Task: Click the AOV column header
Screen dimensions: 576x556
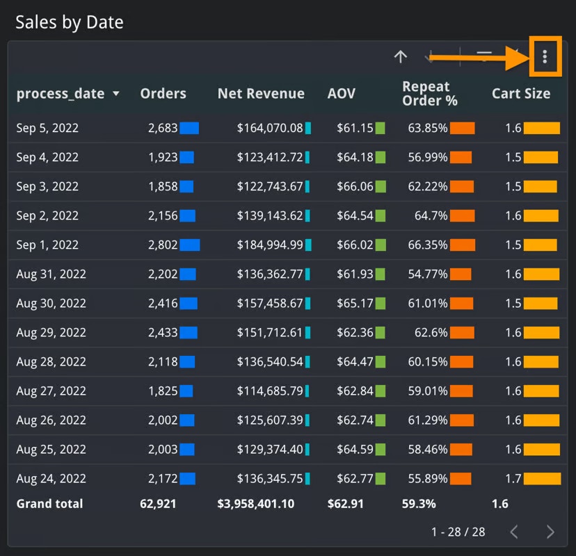Action: (341, 94)
